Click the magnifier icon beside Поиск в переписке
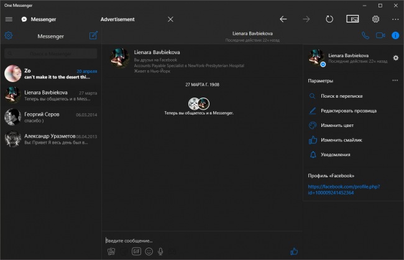Image resolution: width=404 pixels, height=260 pixels. pyautogui.click(x=312, y=96)
